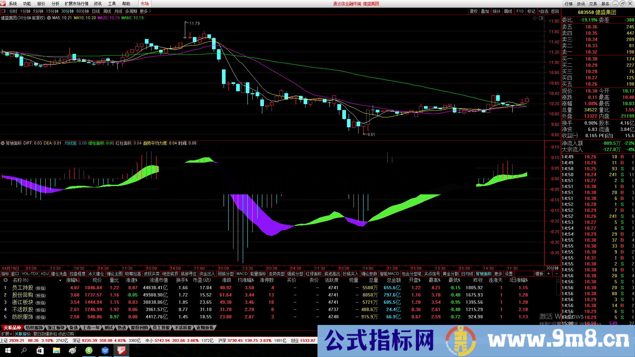Viewport: 635px width, 357px height.
Task: Select the 60分钟 period
Action: tap(82, 11)
